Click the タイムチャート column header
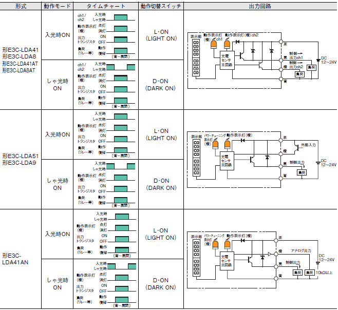338x310 pixels. pyautogui.click(x=106, y=6)
